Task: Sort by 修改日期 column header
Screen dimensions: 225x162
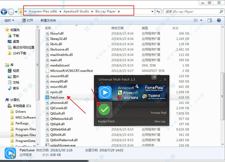Action: point(117,28)
